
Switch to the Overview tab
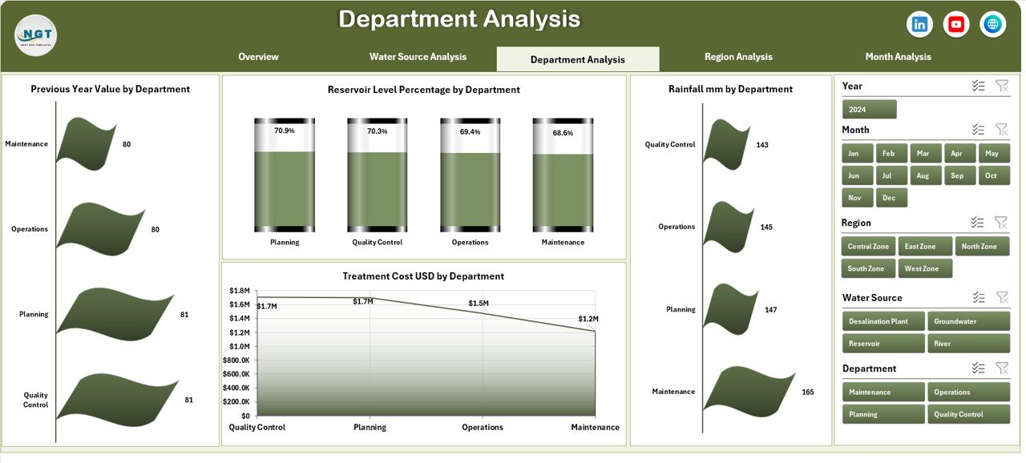258,57
